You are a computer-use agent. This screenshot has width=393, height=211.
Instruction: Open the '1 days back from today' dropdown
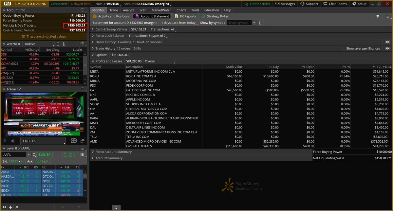(x=179, y=23)
